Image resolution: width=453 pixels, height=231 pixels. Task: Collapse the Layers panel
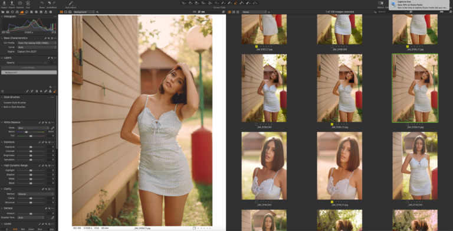point(2,58)
